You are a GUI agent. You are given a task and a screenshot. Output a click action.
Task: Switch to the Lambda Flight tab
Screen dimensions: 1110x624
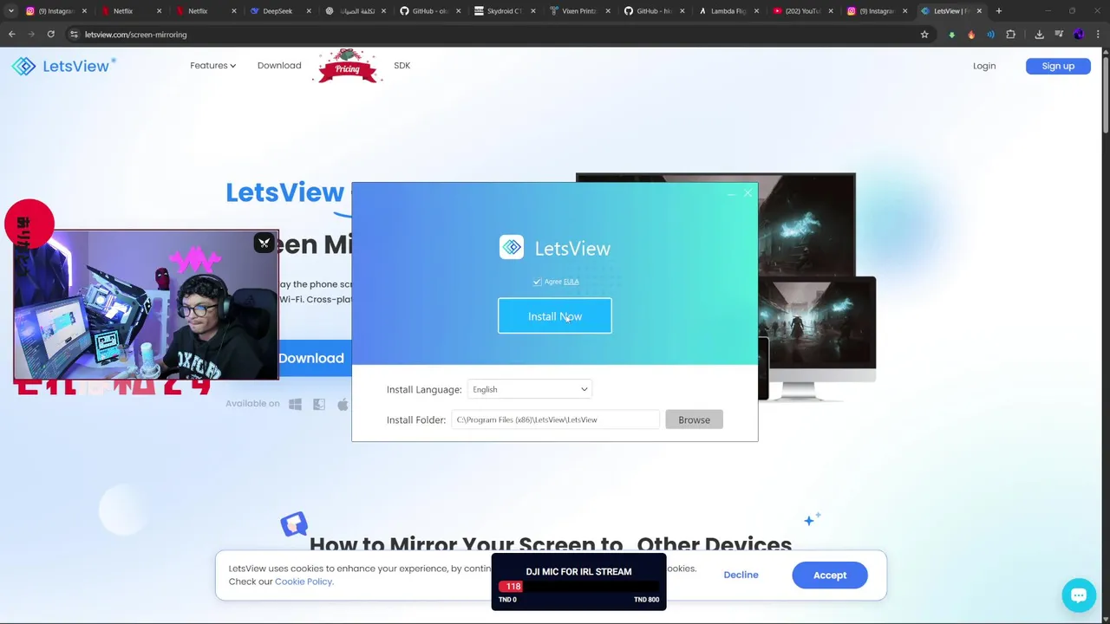[728, 11]
